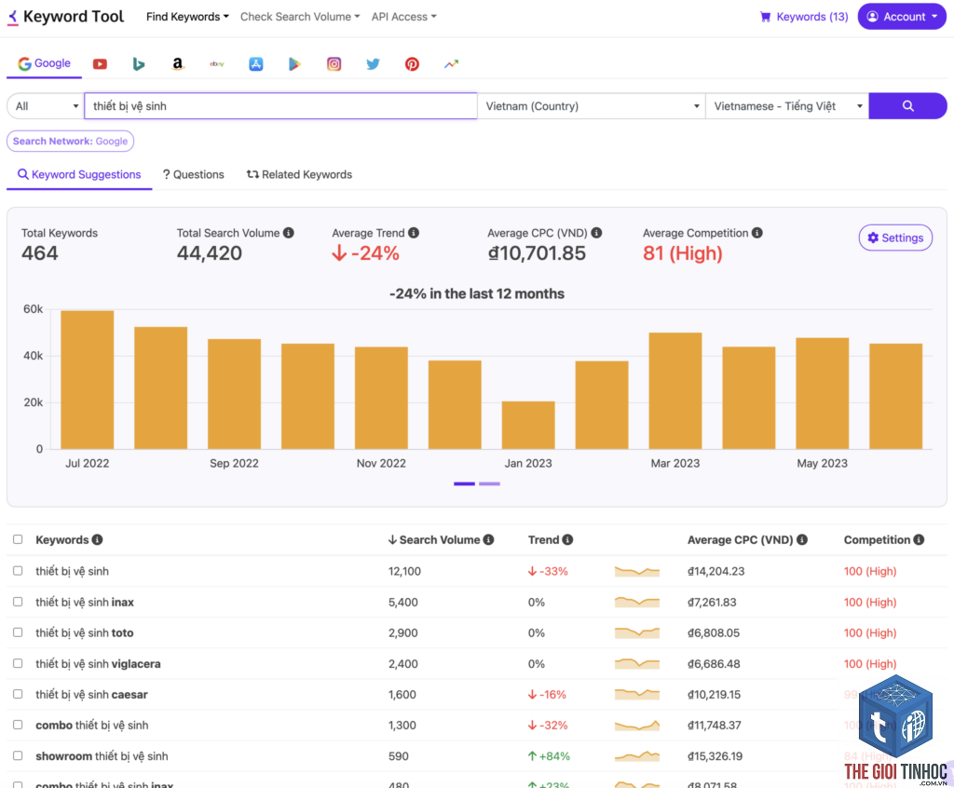This screenshot has height=788, width=954.
Task: Click the đ11,748.37 CPC value
Action: pyautogui.click(x=715, y=726)
